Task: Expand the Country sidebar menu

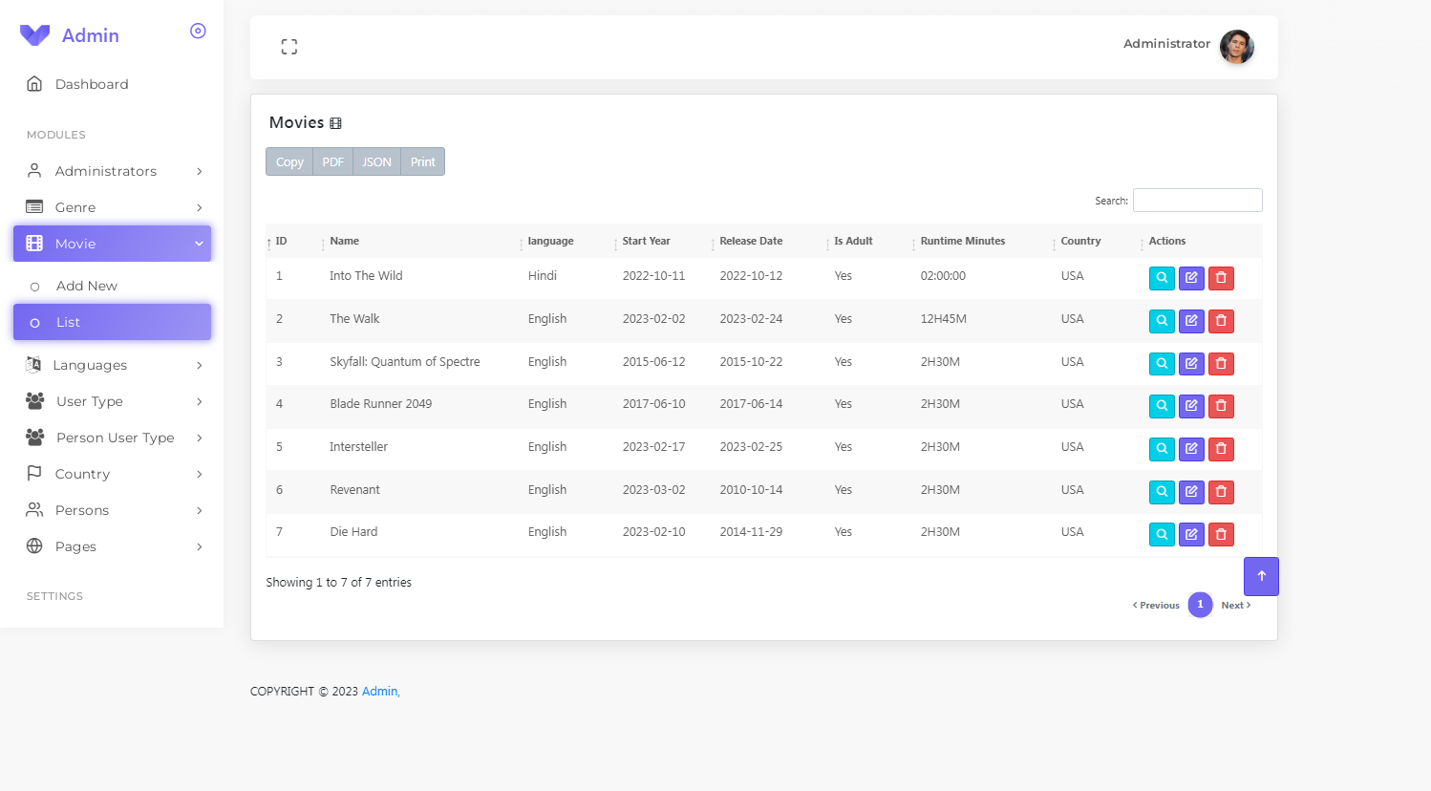Action: [x=84, y=474]
